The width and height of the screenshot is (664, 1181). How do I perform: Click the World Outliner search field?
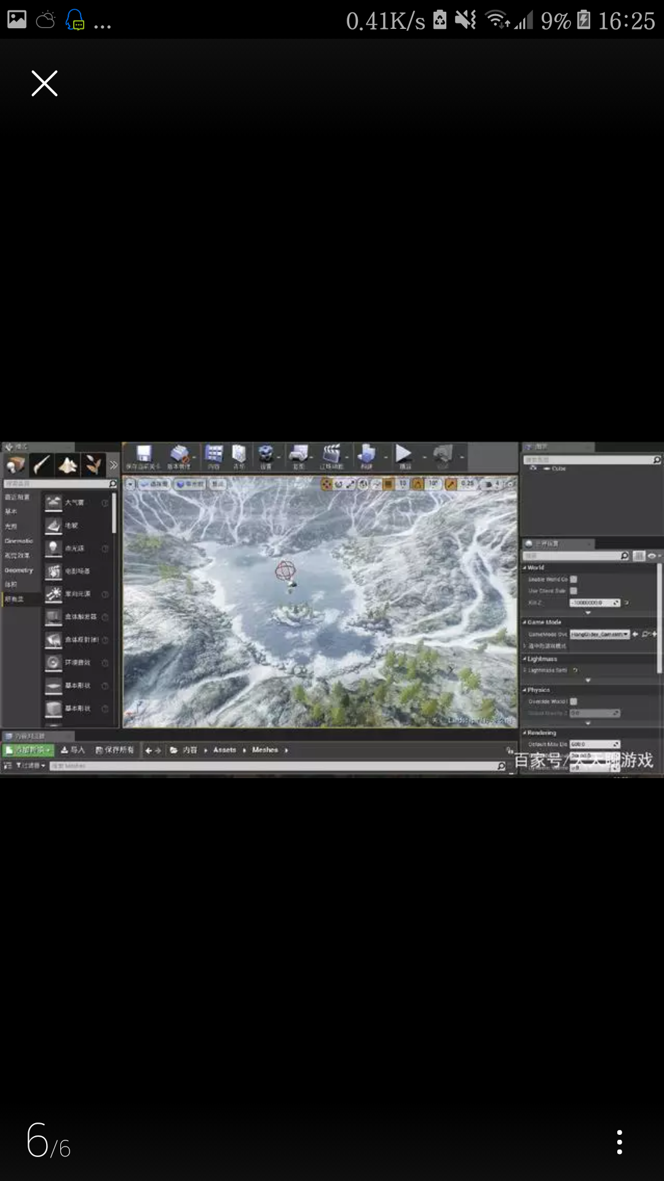tap(592, 459)
